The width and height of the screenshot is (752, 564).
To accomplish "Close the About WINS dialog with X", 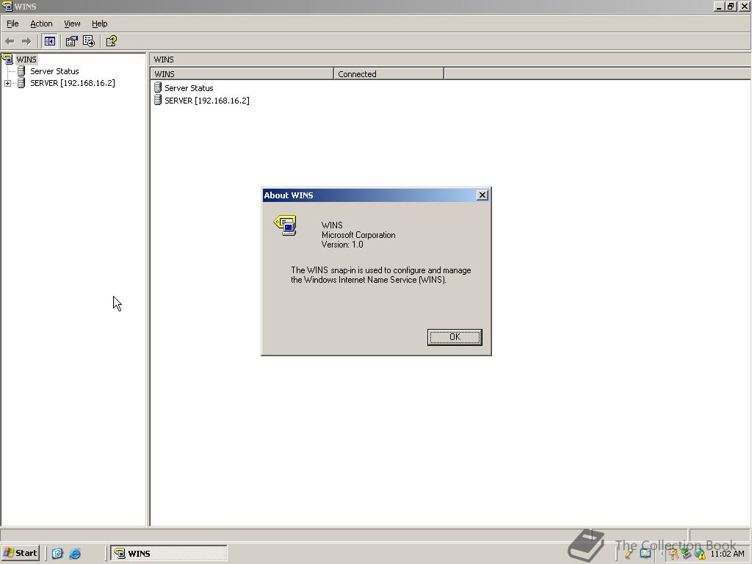I will pos(482,195).
